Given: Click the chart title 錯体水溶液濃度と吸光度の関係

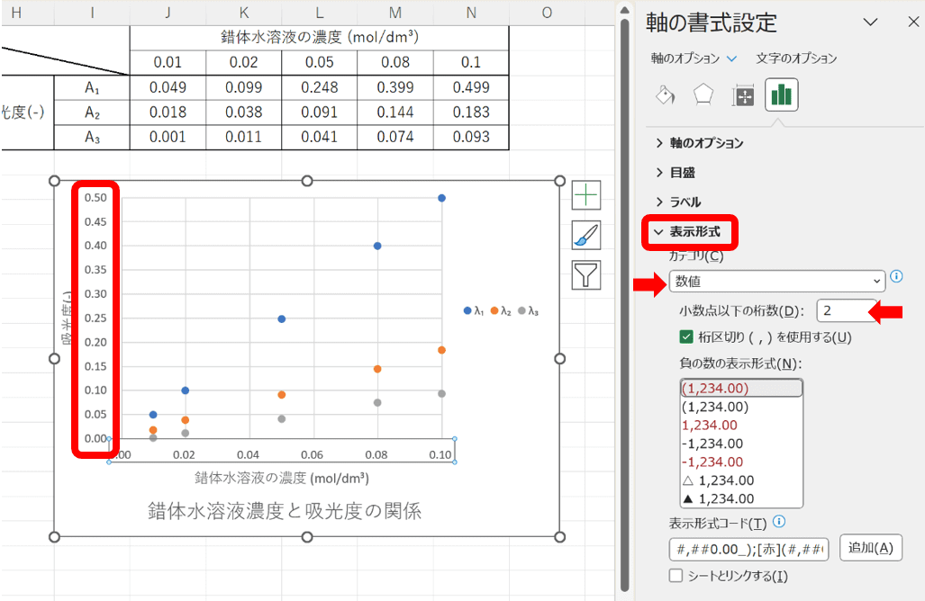Looking at the screenshot, I should click(x=285, y=511).
